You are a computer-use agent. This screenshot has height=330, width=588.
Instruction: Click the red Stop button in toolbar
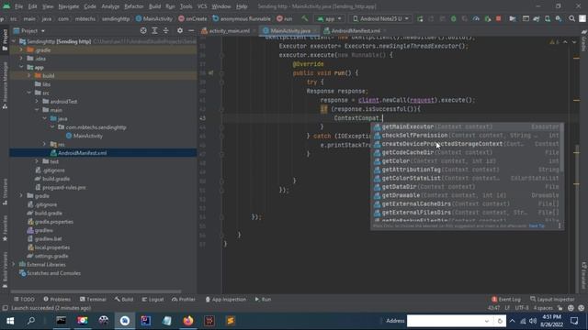(498, 18)
